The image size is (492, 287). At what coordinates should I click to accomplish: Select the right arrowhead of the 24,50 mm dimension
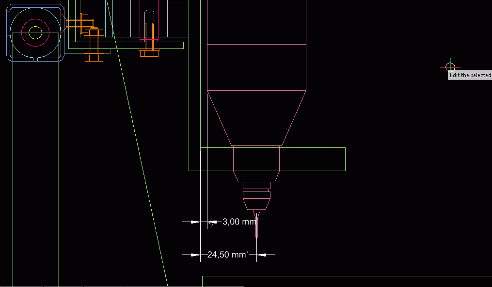[x=262, y=255]
